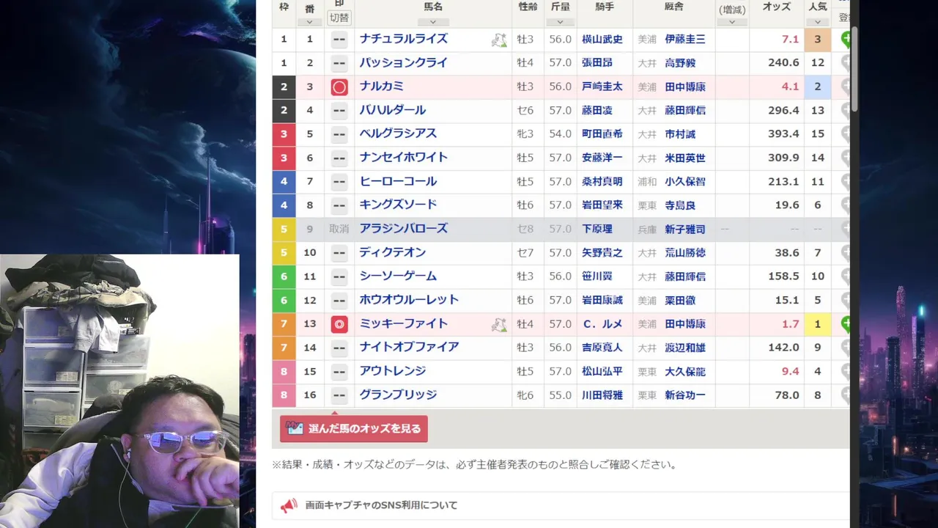
Task: Open mark selector for パッションクライ
Action: coord(339,63)
